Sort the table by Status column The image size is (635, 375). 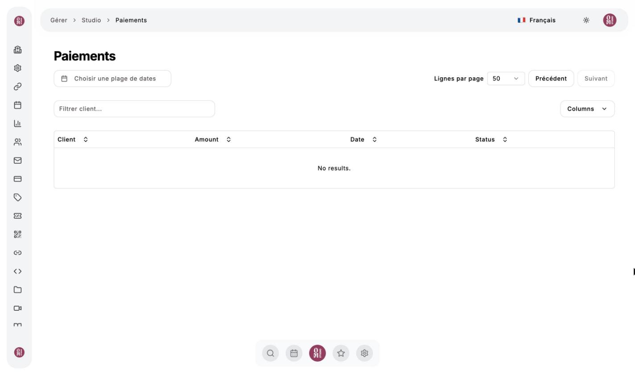coord(491,139)
